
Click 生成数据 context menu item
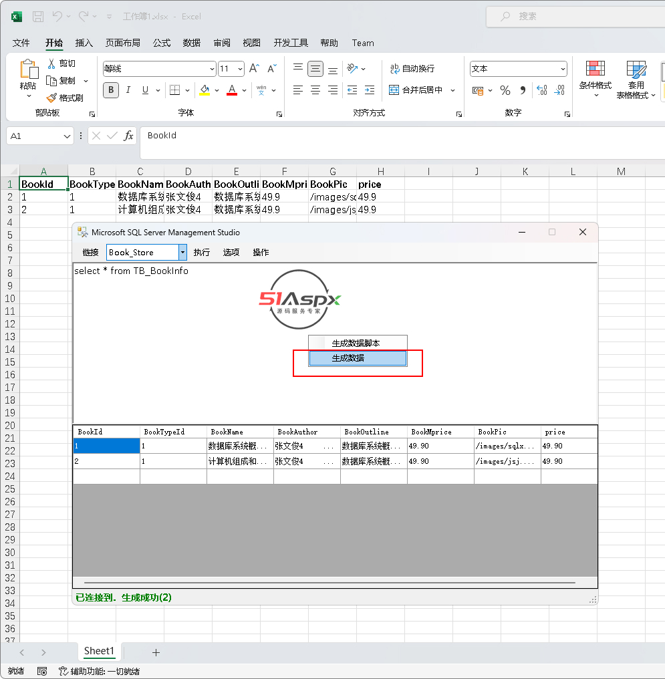[358, 358]
